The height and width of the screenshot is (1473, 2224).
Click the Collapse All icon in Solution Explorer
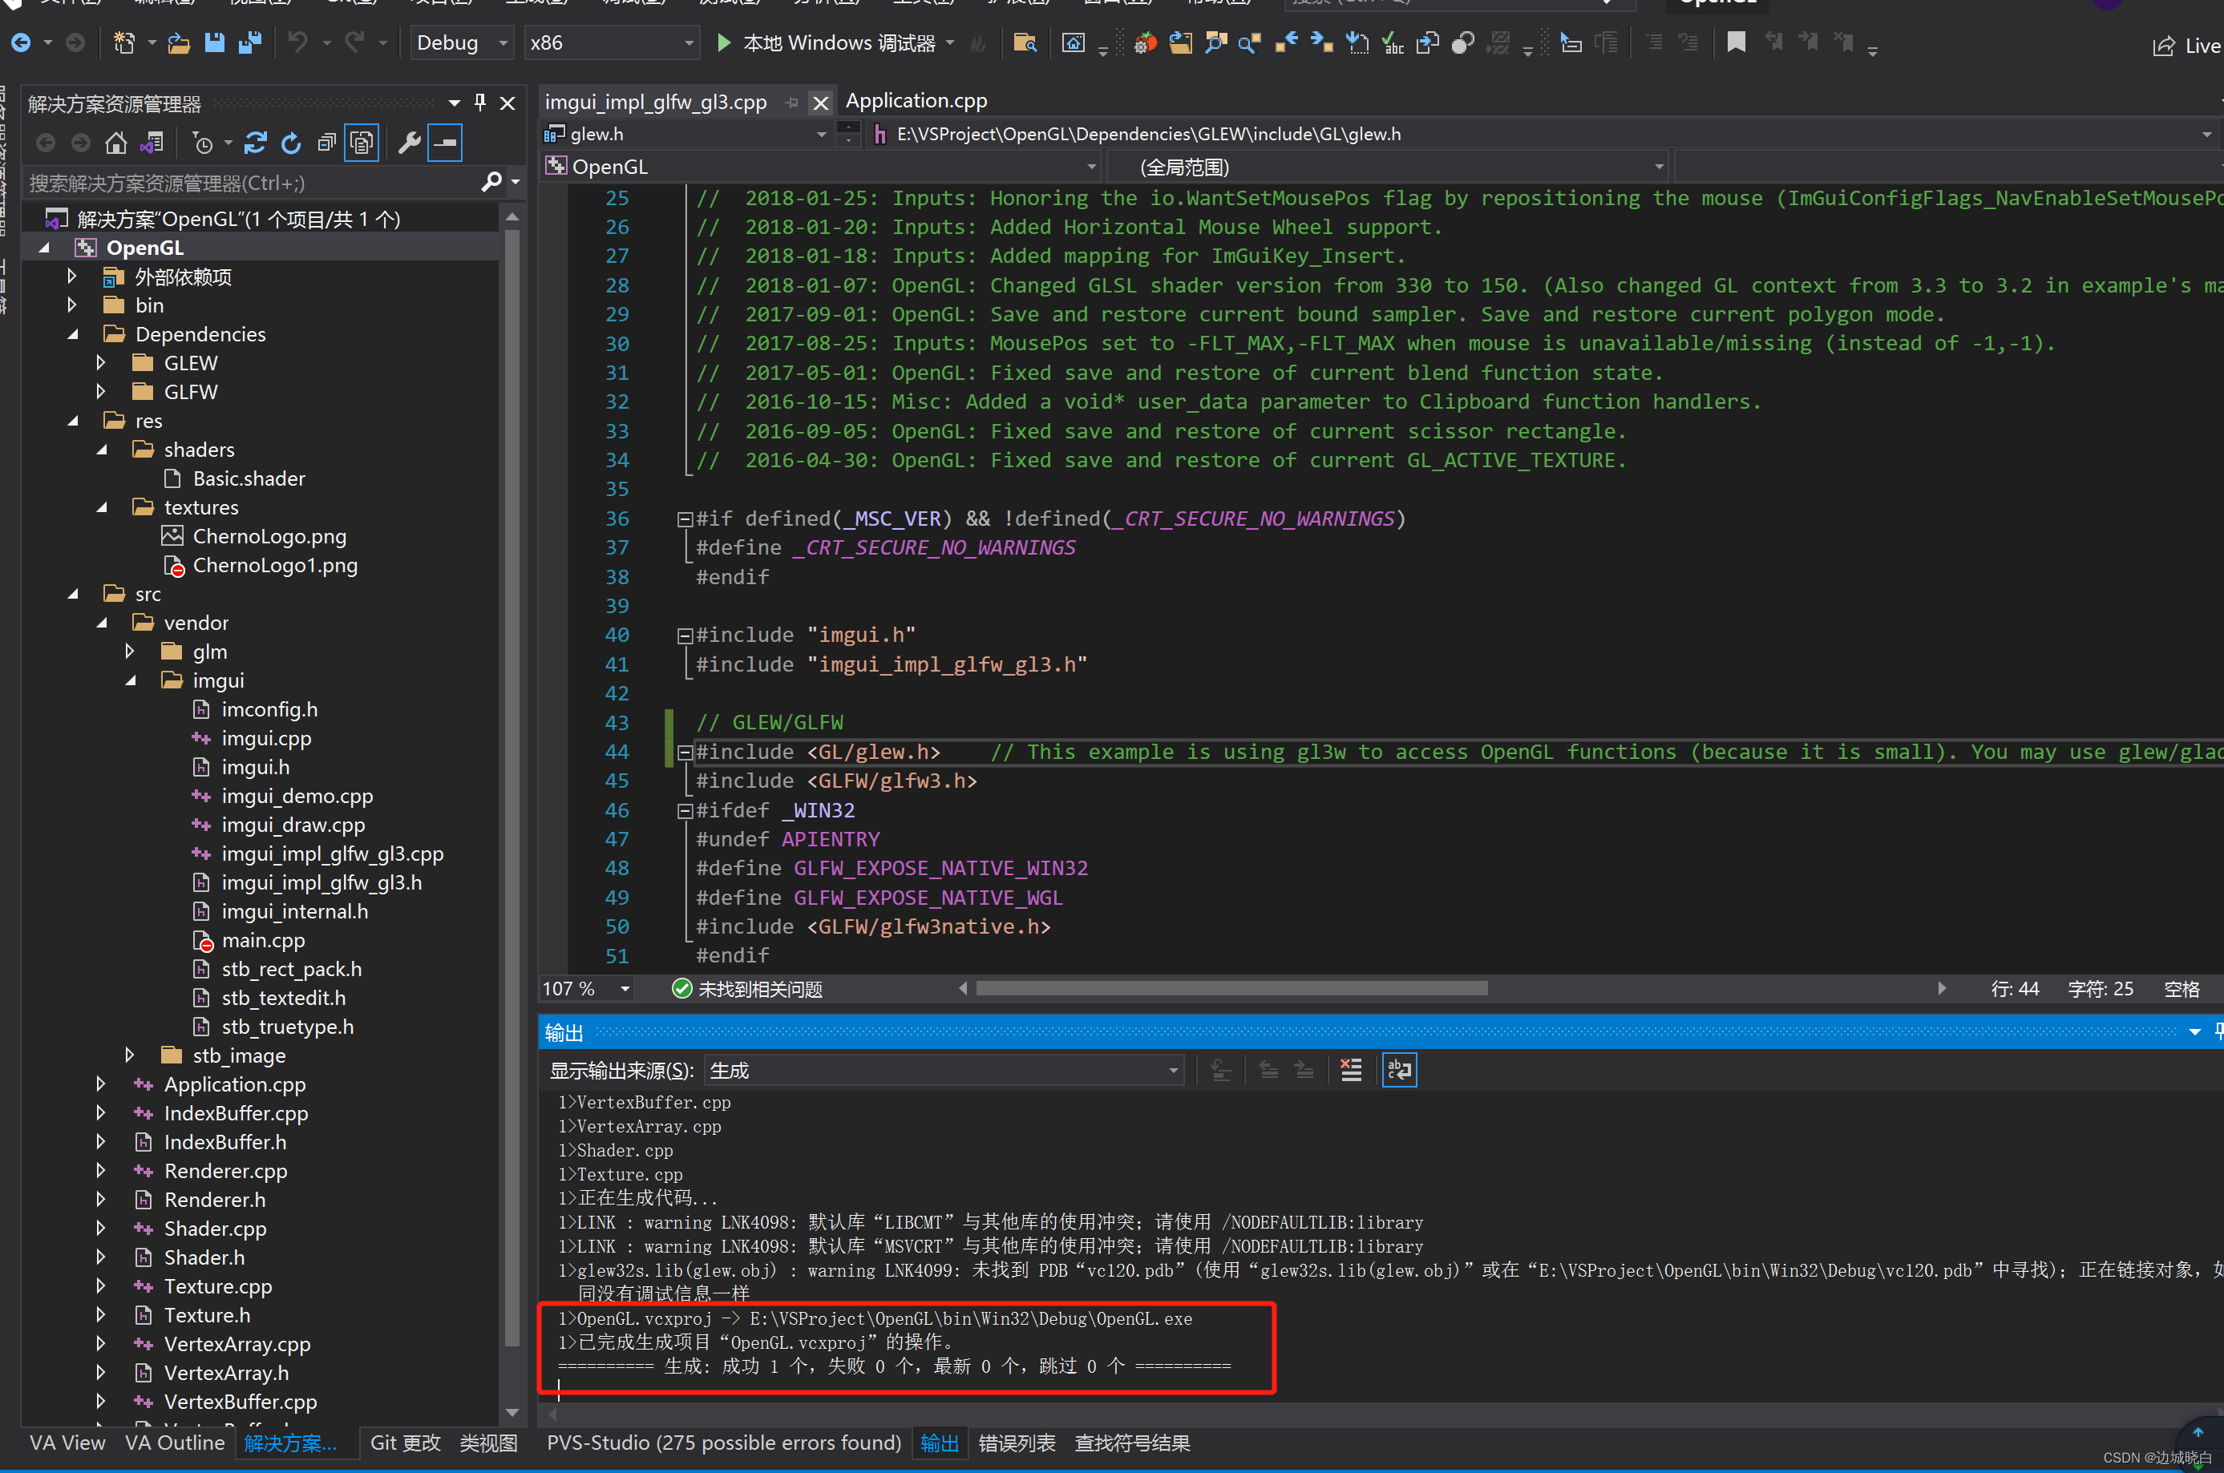326,143
